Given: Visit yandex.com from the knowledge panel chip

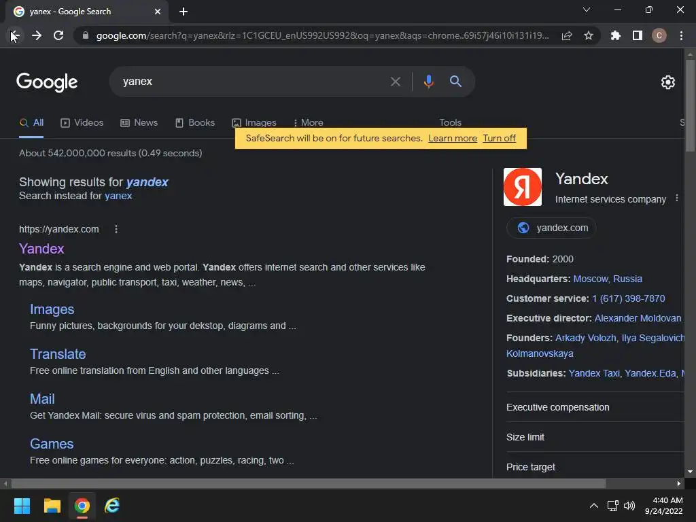Looking at the screenshot, I should 551,228.
